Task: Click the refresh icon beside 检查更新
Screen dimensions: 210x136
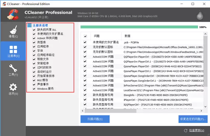Action: (185, 131)
